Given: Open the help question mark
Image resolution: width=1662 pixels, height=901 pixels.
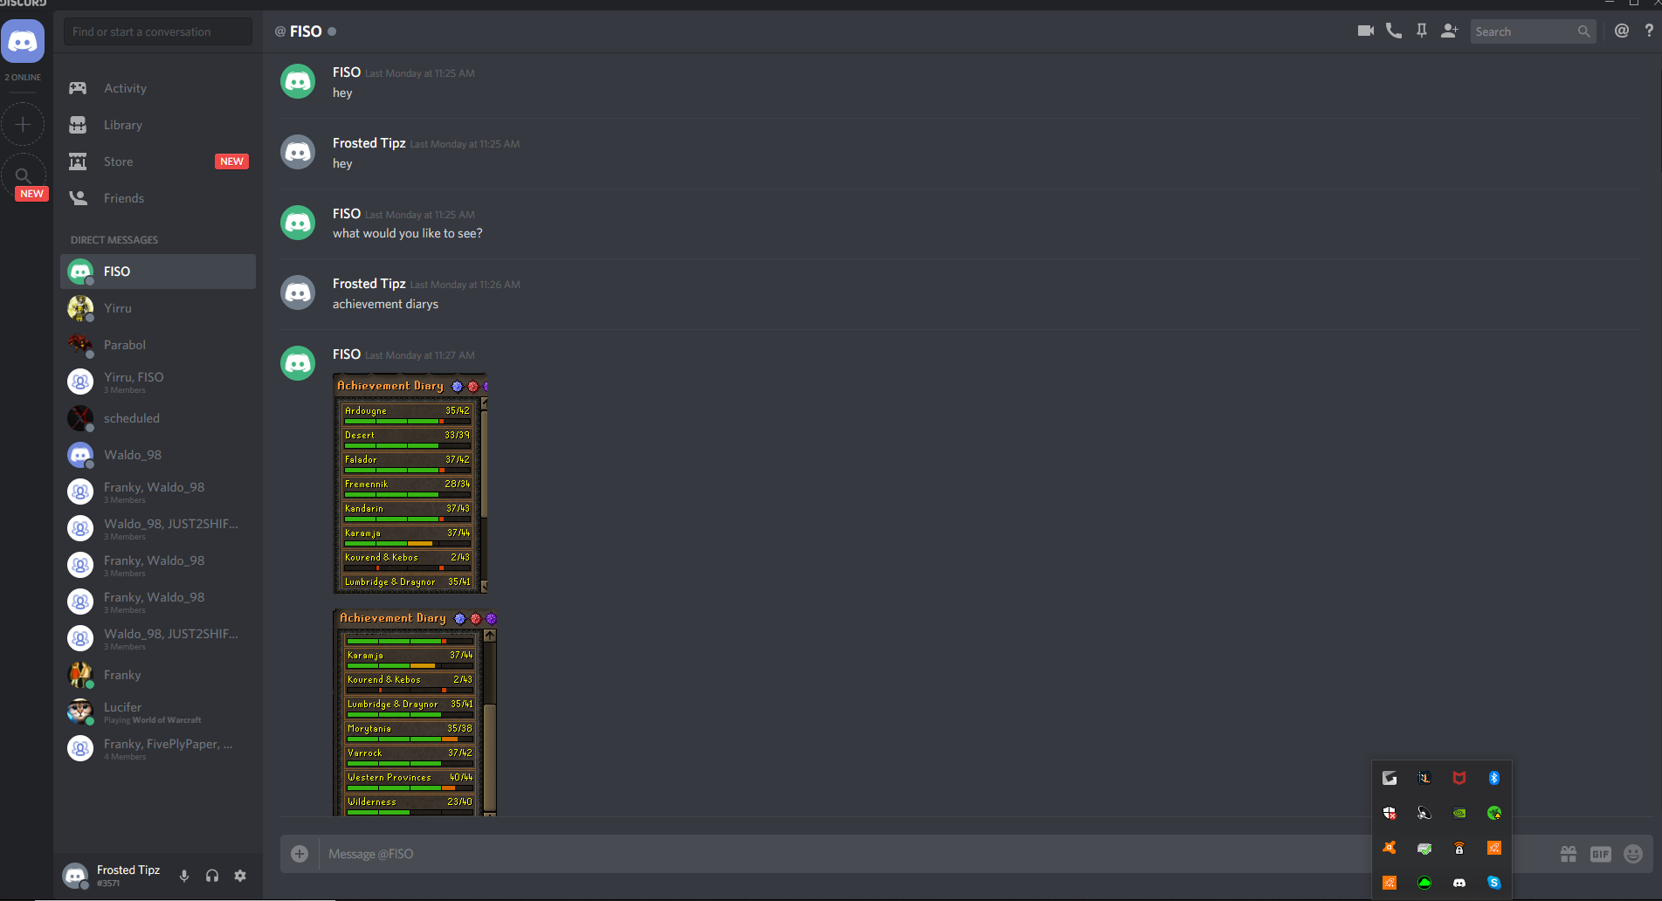Looking at the screenshot, I should tap(1649, 31).
